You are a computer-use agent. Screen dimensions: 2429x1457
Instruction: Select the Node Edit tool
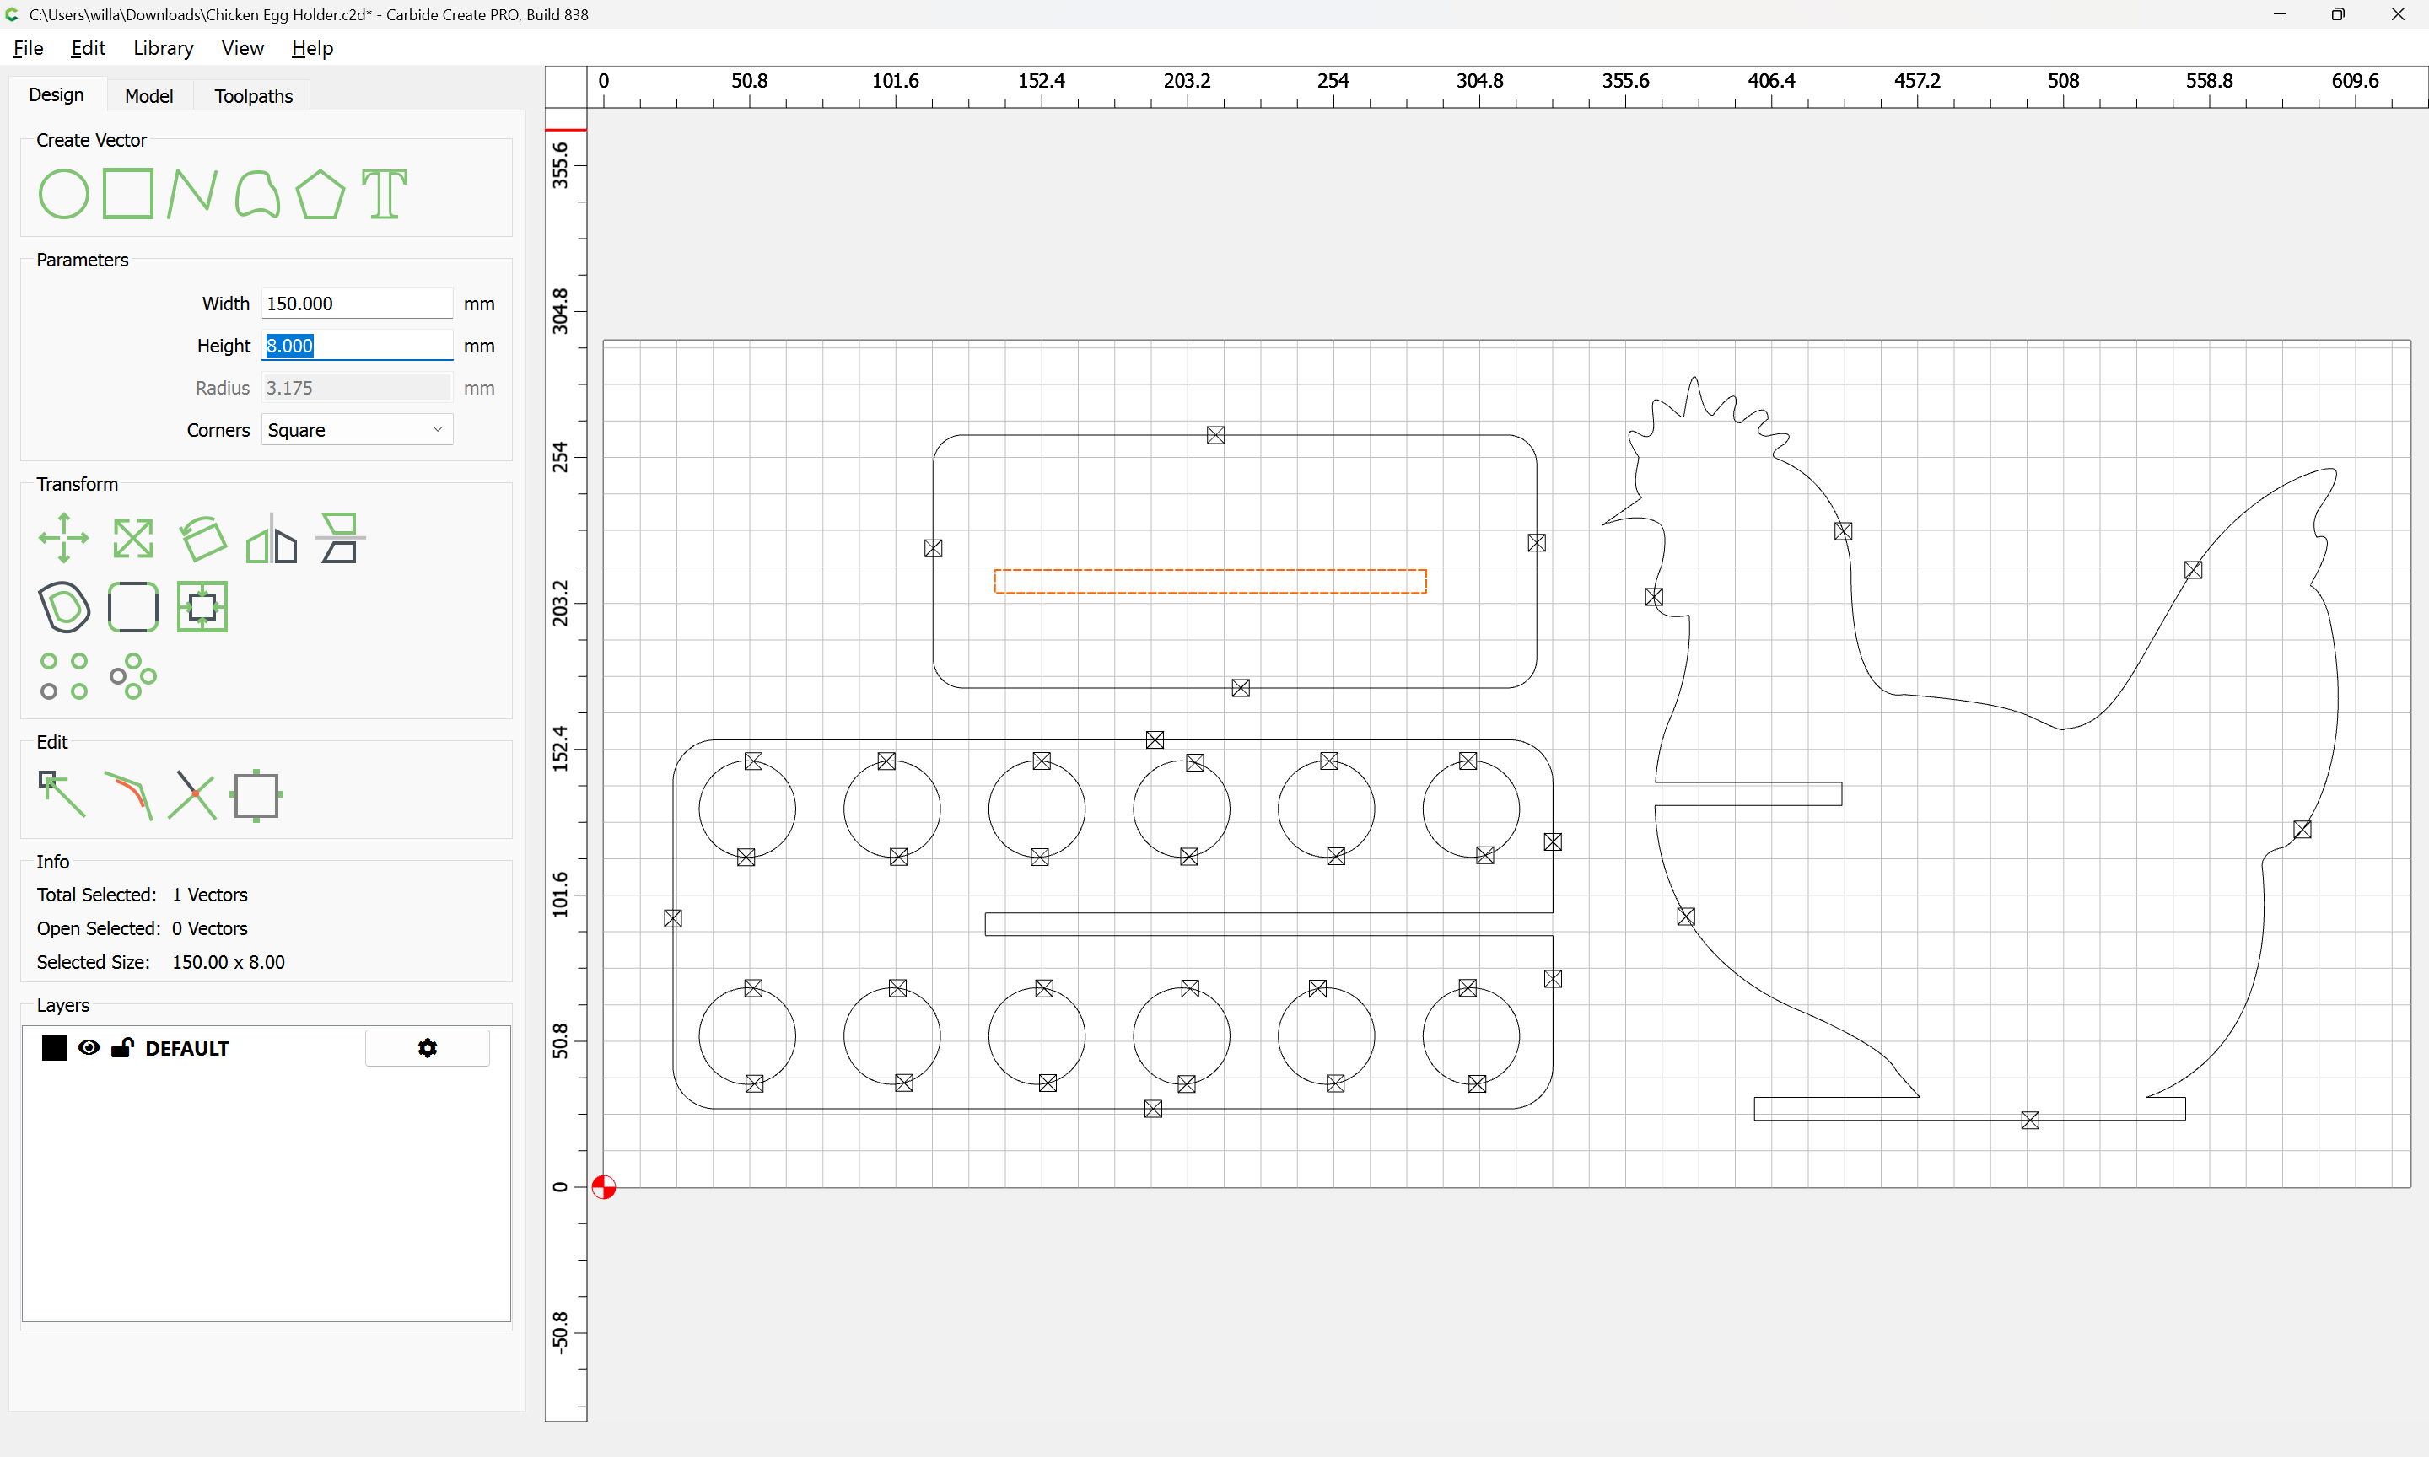click(62, 794)
